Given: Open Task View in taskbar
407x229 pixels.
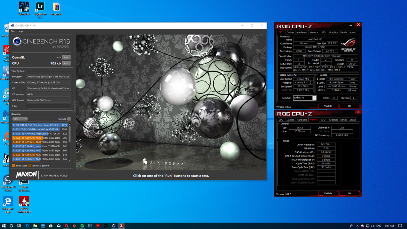Looking at the screenshot, I should (x=19, y=226).
